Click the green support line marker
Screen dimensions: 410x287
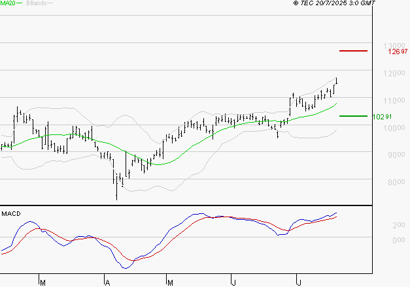point(353,116)
